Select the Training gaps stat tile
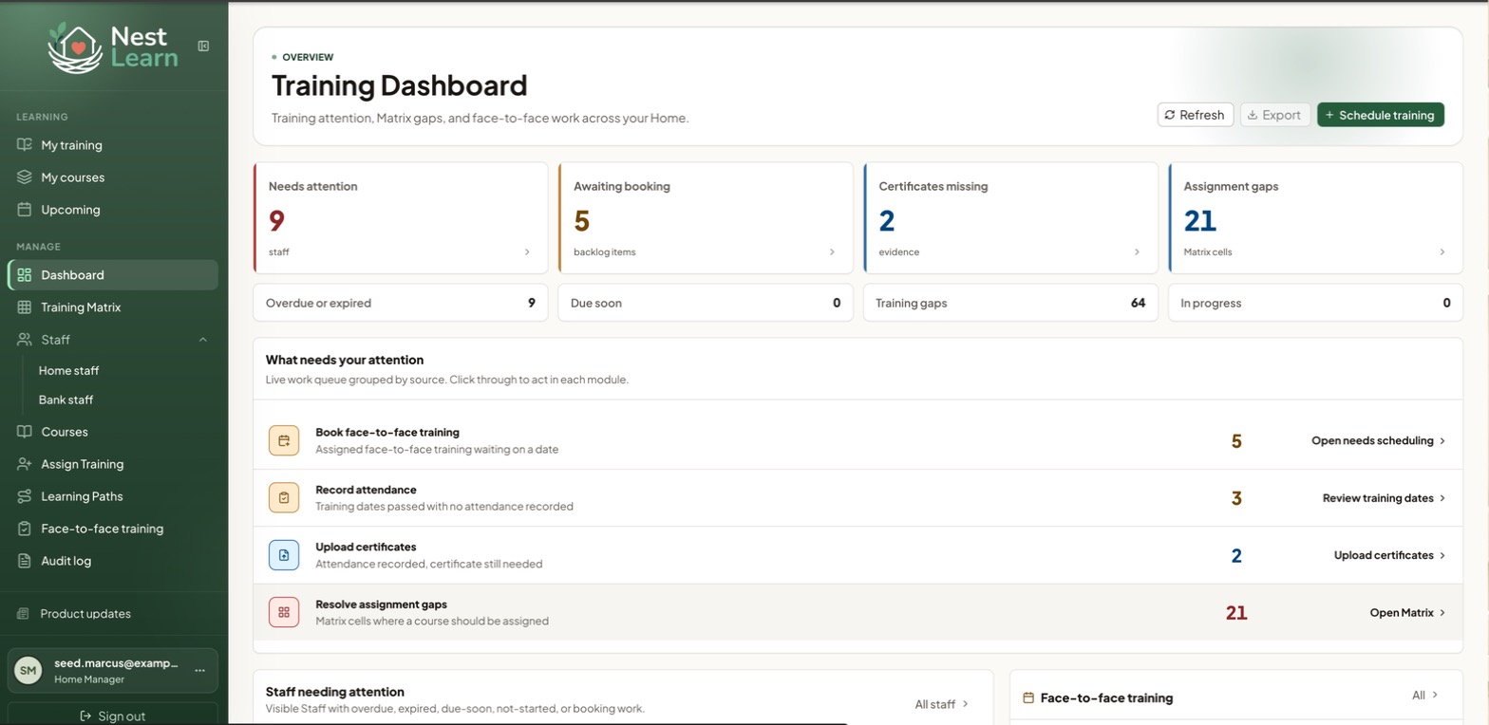 (x=1010, y=303)
